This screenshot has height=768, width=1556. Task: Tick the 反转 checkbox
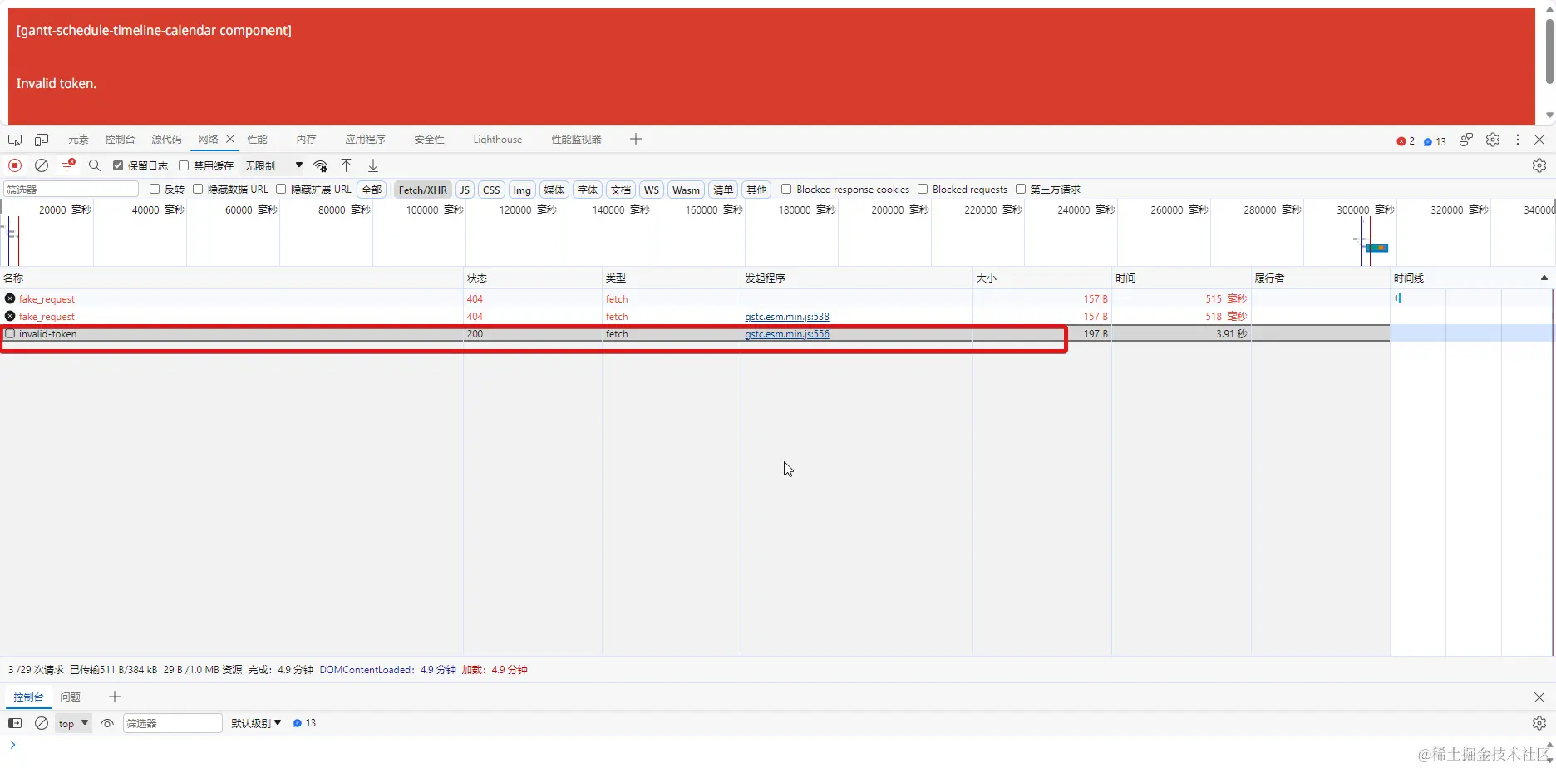[x=155, y=189]
